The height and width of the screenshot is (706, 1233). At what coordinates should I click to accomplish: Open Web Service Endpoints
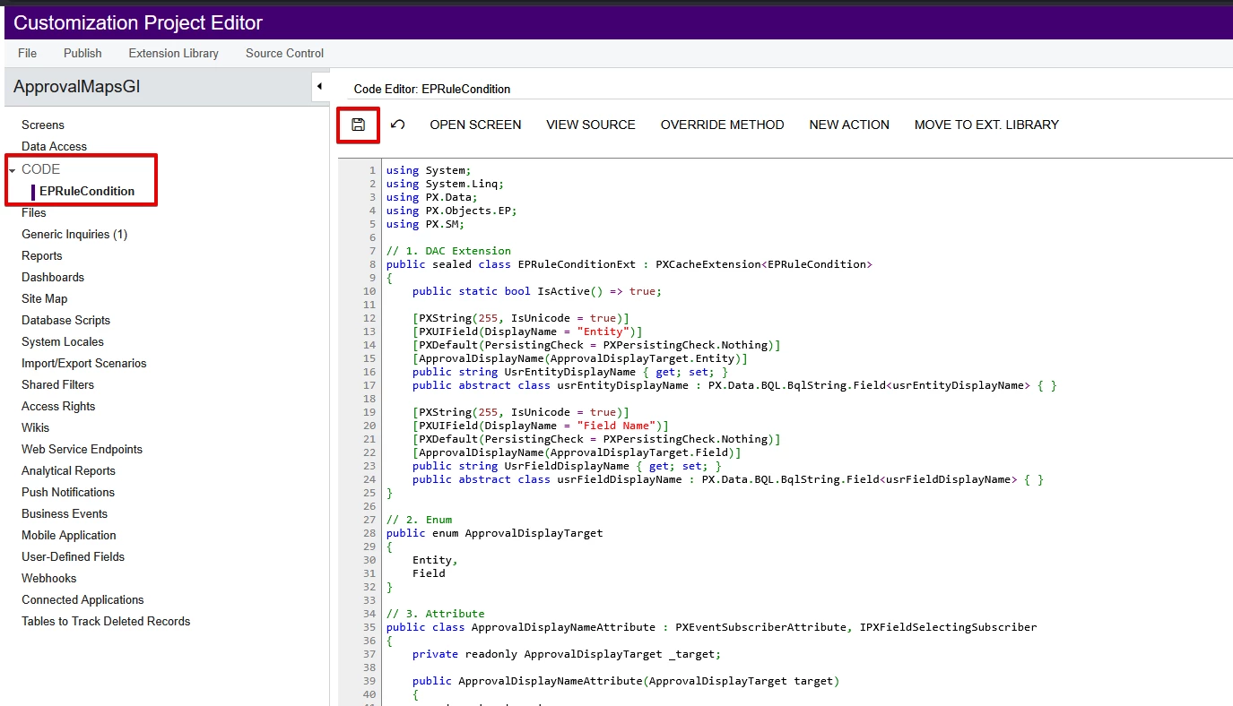coord(82,449)
